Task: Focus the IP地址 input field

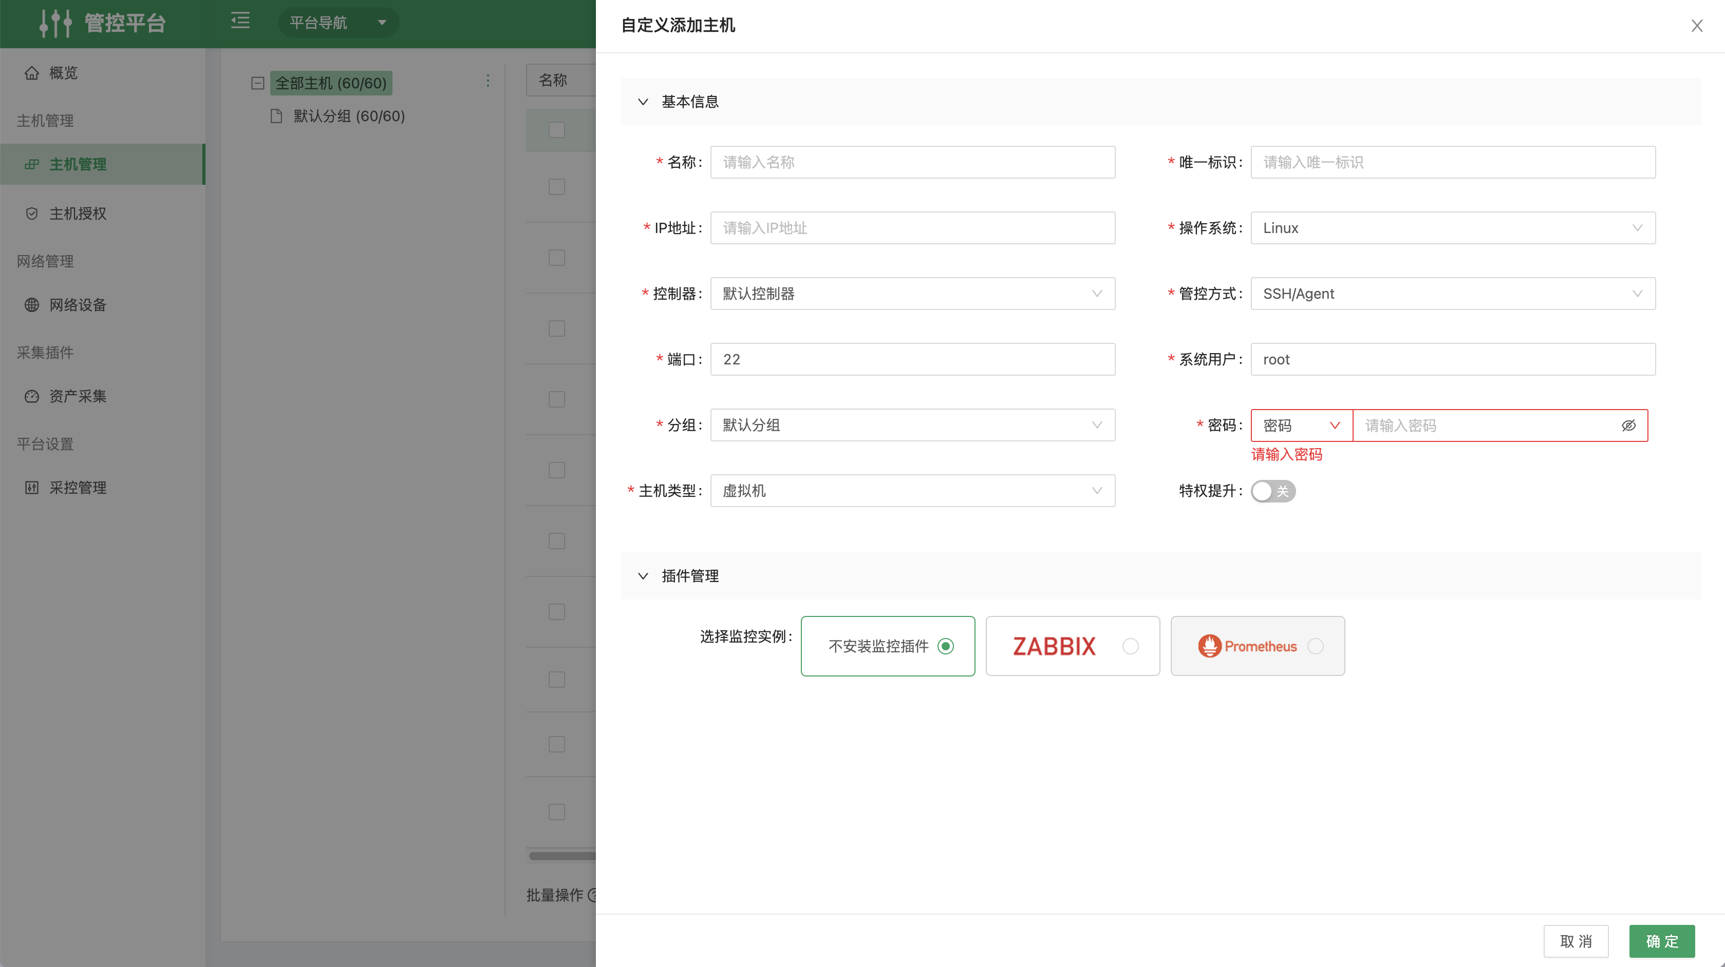Action: (913, 228)
